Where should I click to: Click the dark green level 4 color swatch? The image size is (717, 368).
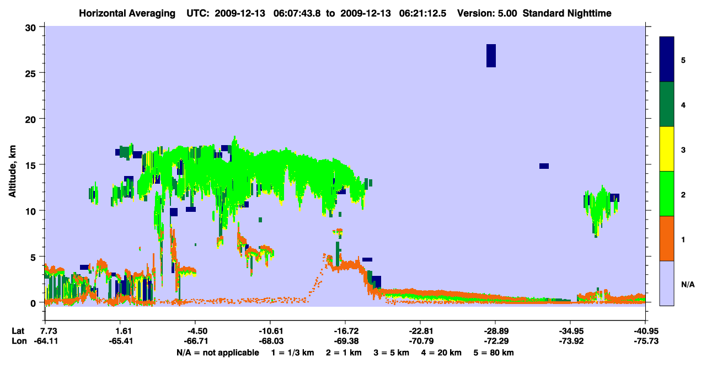[x=667, y=104]
